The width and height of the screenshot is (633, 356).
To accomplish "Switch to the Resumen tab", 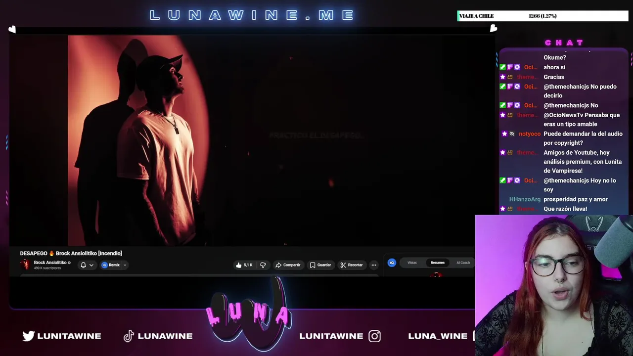I will pyautogui.click(x=437, y=263).
